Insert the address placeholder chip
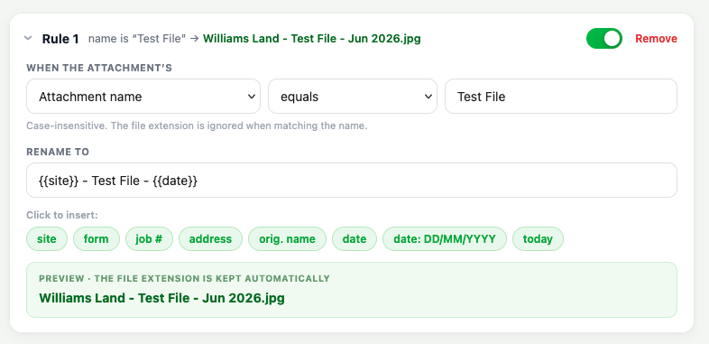Image resolution: width=709 pixels, height=344 pixels. click(210, 238)
